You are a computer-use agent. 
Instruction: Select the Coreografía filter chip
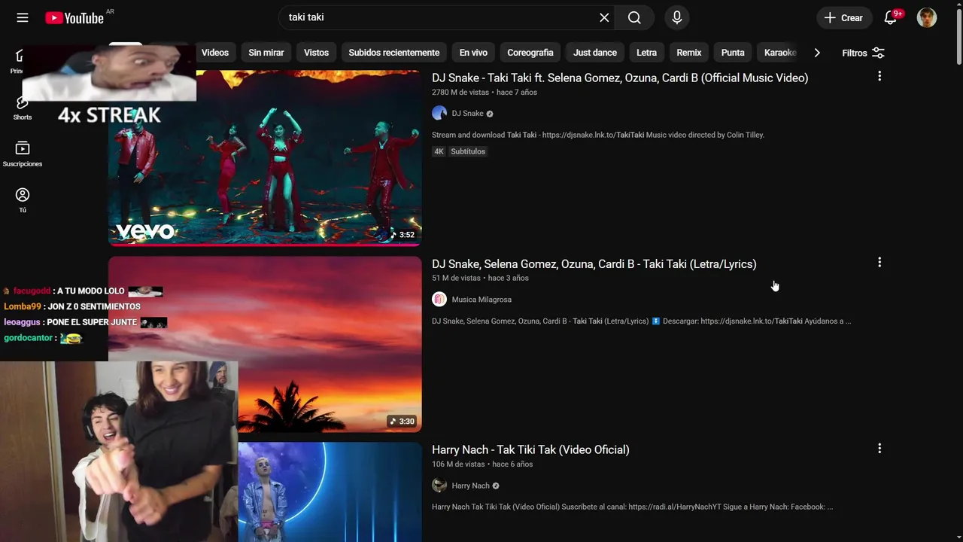tap(530, 53)
